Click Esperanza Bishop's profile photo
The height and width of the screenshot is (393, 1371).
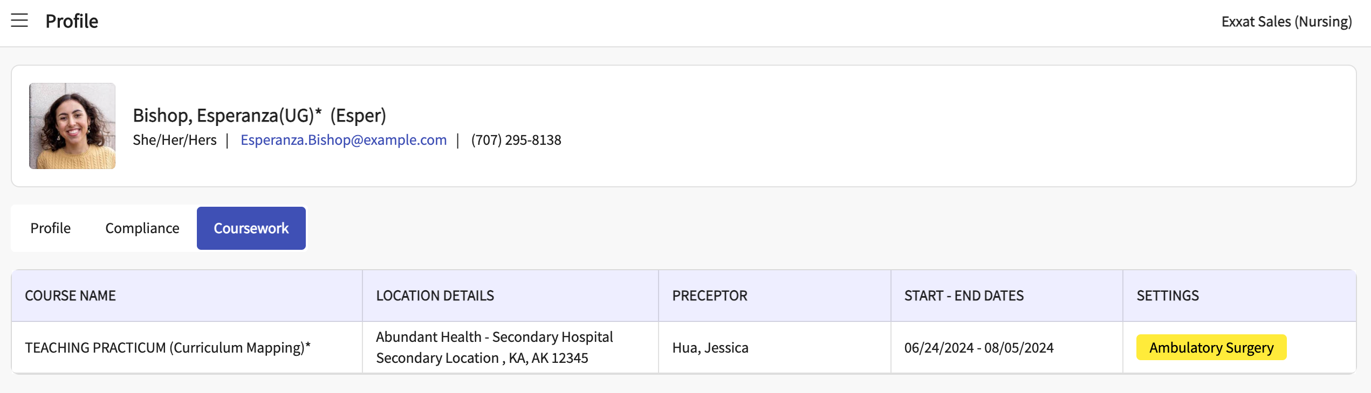point(72,126)
